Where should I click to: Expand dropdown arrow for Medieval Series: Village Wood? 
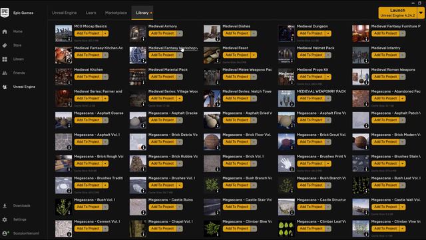pos(180,99)
